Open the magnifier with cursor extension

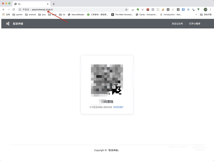pyautogui.click(x=193, y=10)
